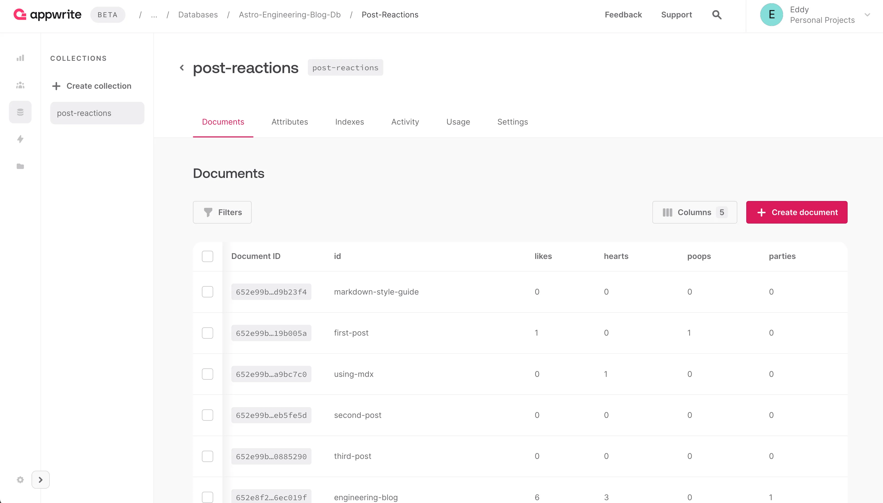The width and height of the screenshot is (883, 503).
Task: Select the Functions lightning icon
Action: [20, 139]
